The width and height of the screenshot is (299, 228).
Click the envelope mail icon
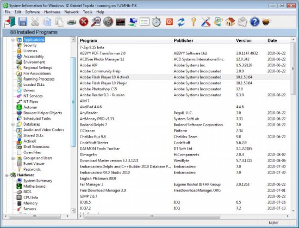click(x=242, y=22)
